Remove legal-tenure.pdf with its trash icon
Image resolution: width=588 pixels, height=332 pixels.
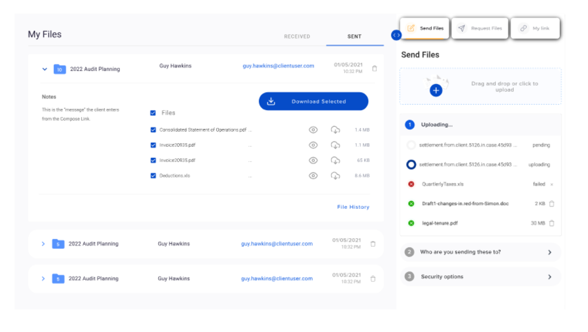tap(551, 223)
